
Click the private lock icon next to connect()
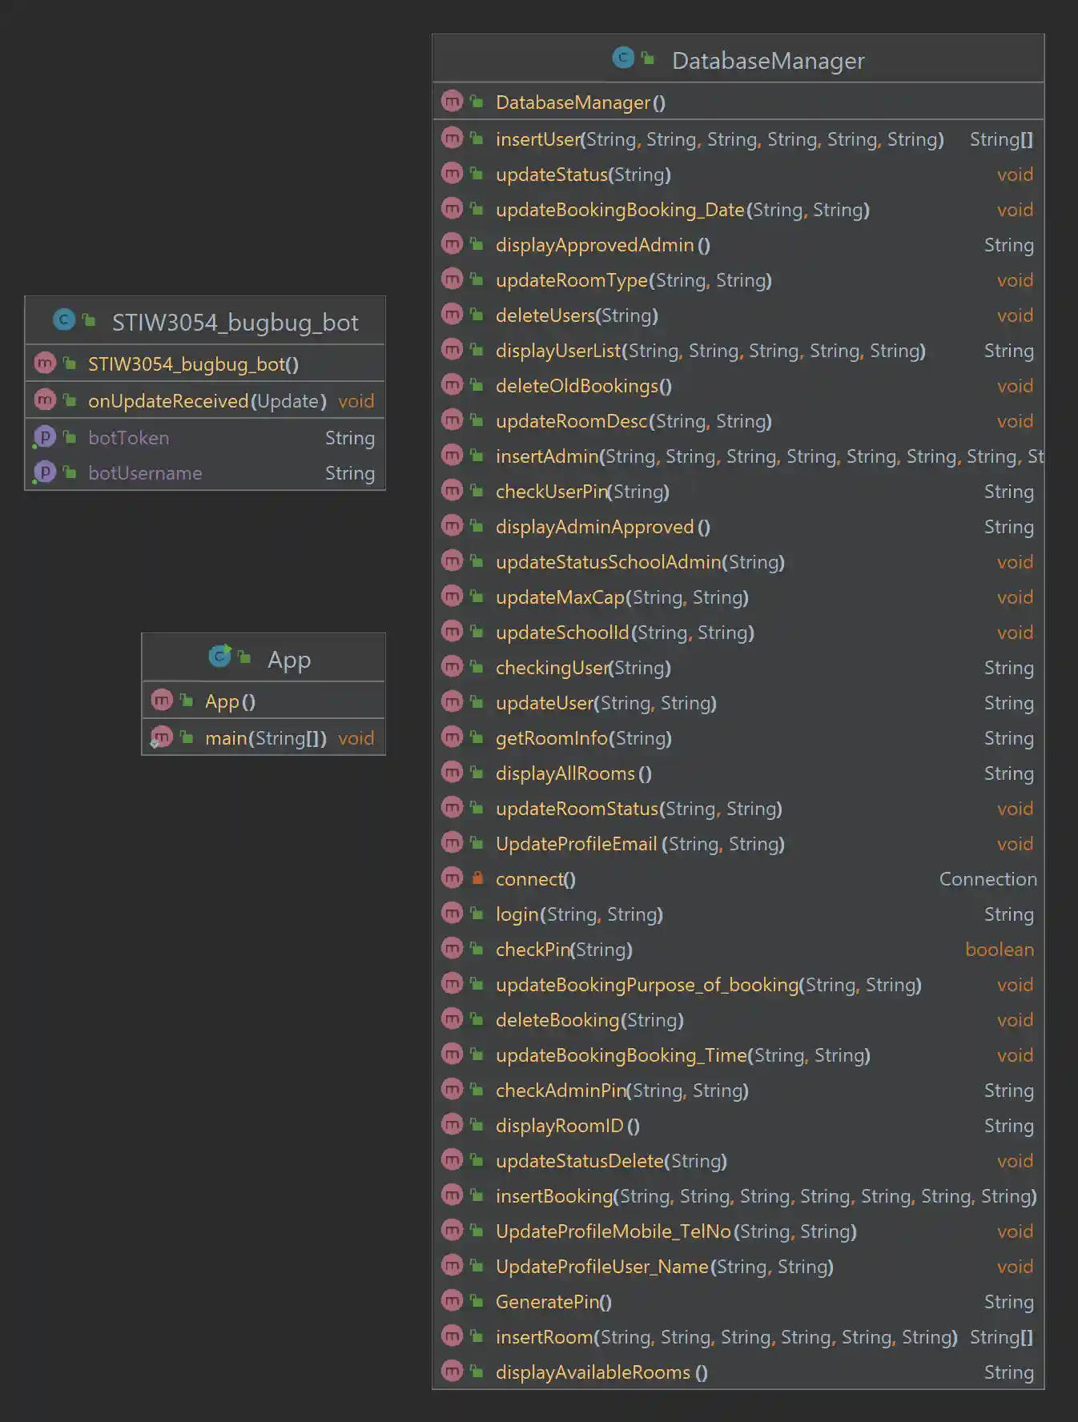point(477,878)
